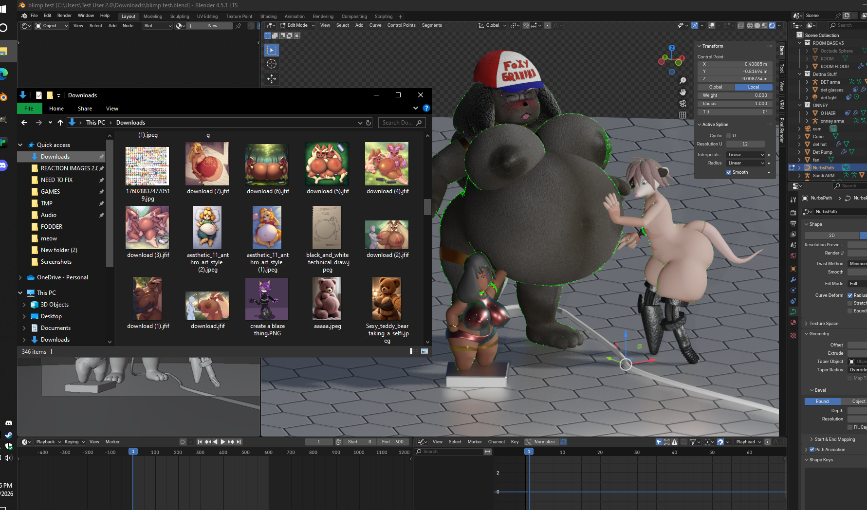Open the Control Points menu
Screen dimensions: 867x510
401,25
